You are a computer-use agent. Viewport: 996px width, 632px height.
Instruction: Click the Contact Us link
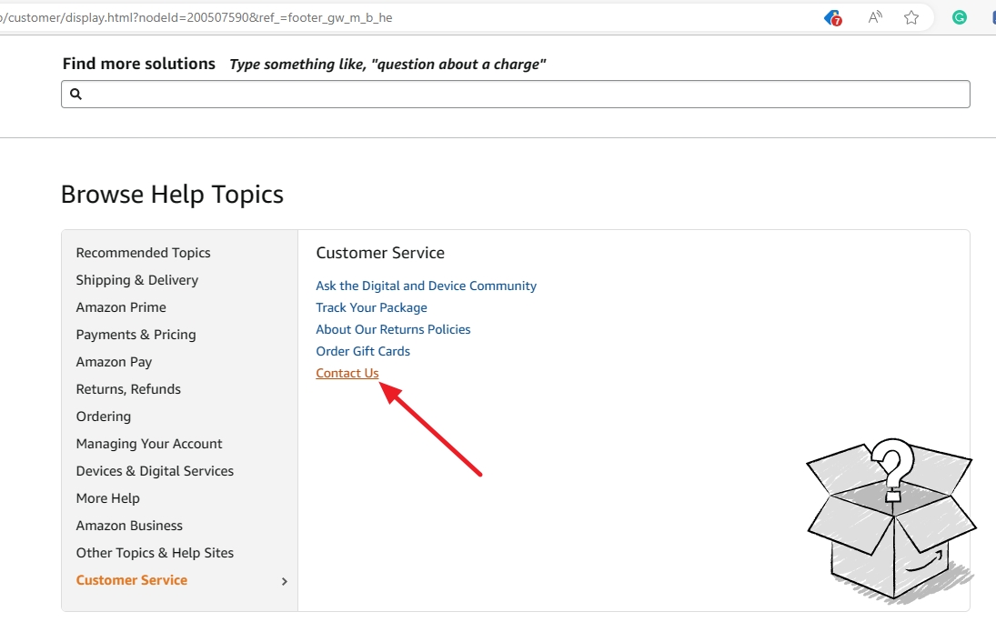(x=347, y=374)
